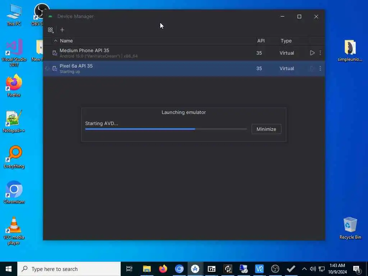Click the Starting AVD progress bar
This screenshot has height=276, width=368.
point(166,129)
